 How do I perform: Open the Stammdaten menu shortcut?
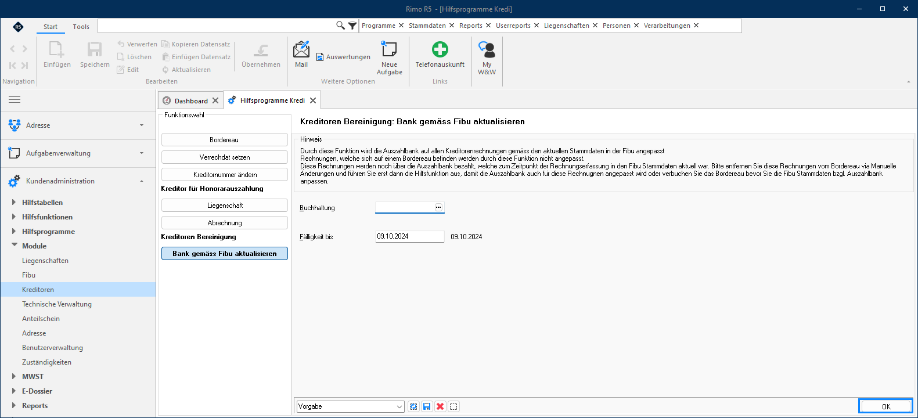427,26
